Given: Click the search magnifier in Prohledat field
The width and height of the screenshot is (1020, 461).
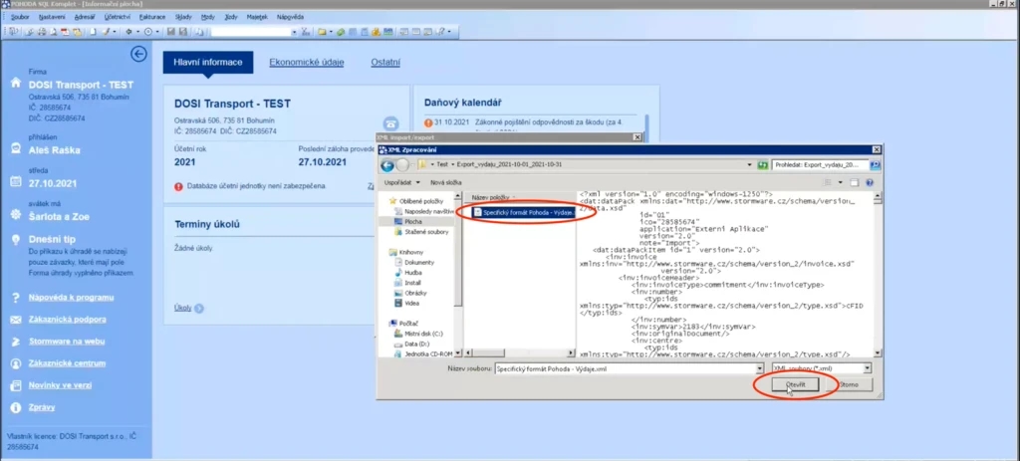Looking at the screenshot, I should [875, 165].
